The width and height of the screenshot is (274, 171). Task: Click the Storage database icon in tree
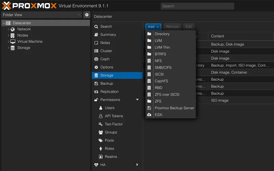(x=13, y=48)
